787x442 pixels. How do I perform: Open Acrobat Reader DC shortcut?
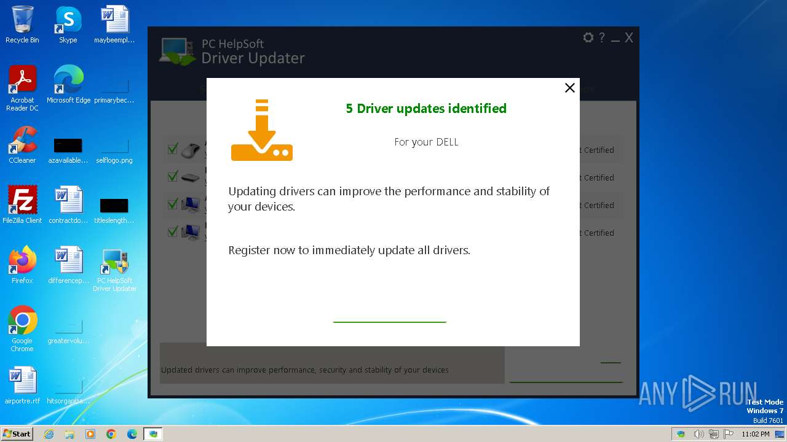(x=22, y=88)
